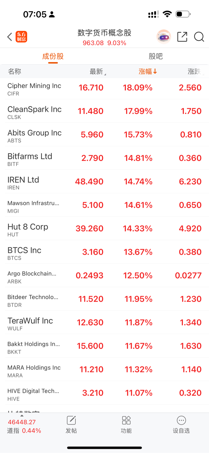Sort by 涨跌 change column header

195,72
